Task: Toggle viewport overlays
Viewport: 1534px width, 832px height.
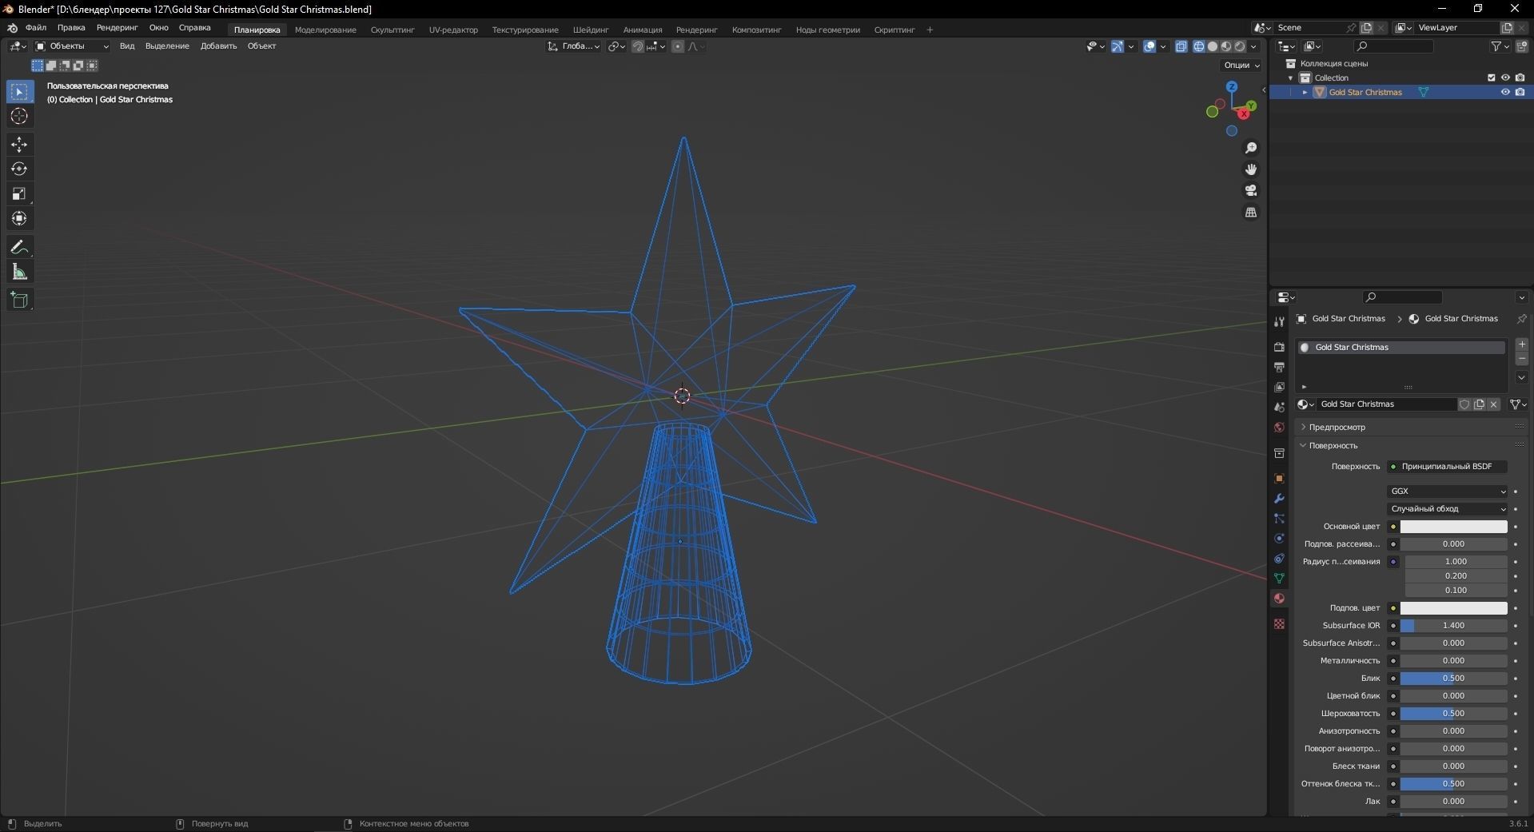Action: [x=1150, y=46]
